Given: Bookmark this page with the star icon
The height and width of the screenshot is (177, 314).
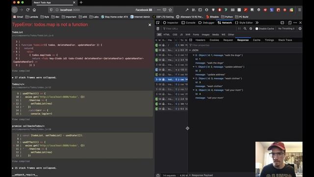Looking at the screenshot, I should pos(170,10).
